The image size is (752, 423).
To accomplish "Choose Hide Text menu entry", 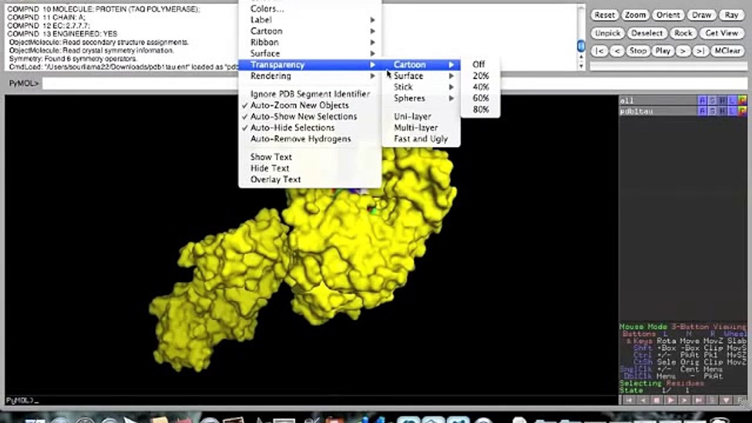I will pyautogui.click(x=310, y=168).
